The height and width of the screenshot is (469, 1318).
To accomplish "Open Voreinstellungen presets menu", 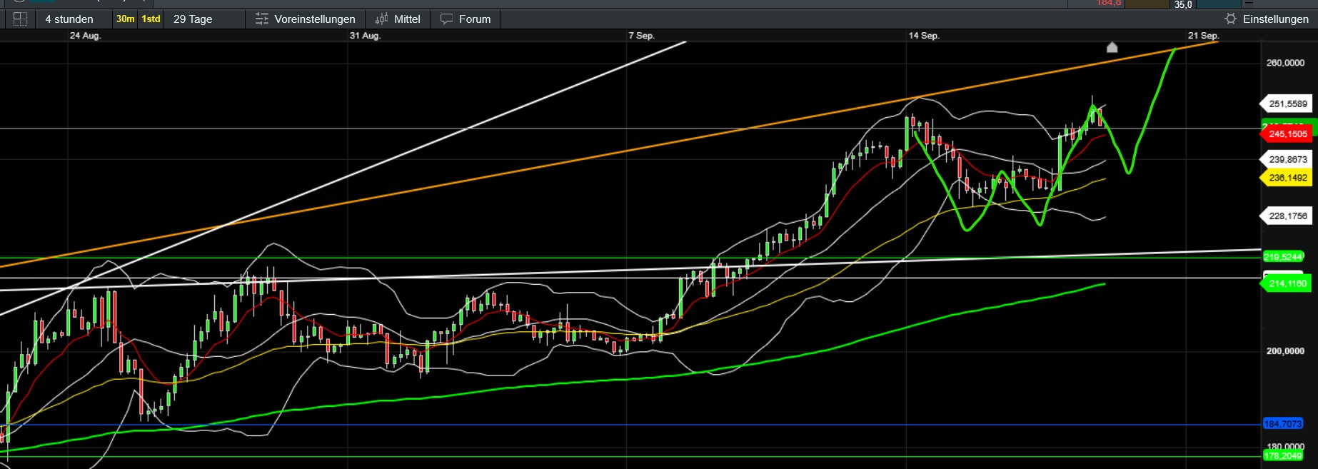I will pyautogui.click(x=306, y=19).
